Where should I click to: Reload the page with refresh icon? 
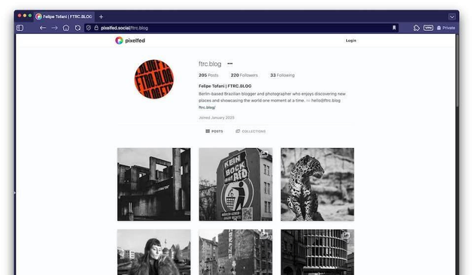click(x=77, y=28)
